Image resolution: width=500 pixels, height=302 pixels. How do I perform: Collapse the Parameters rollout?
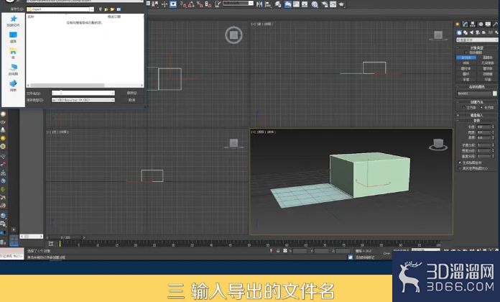(477, 121)
